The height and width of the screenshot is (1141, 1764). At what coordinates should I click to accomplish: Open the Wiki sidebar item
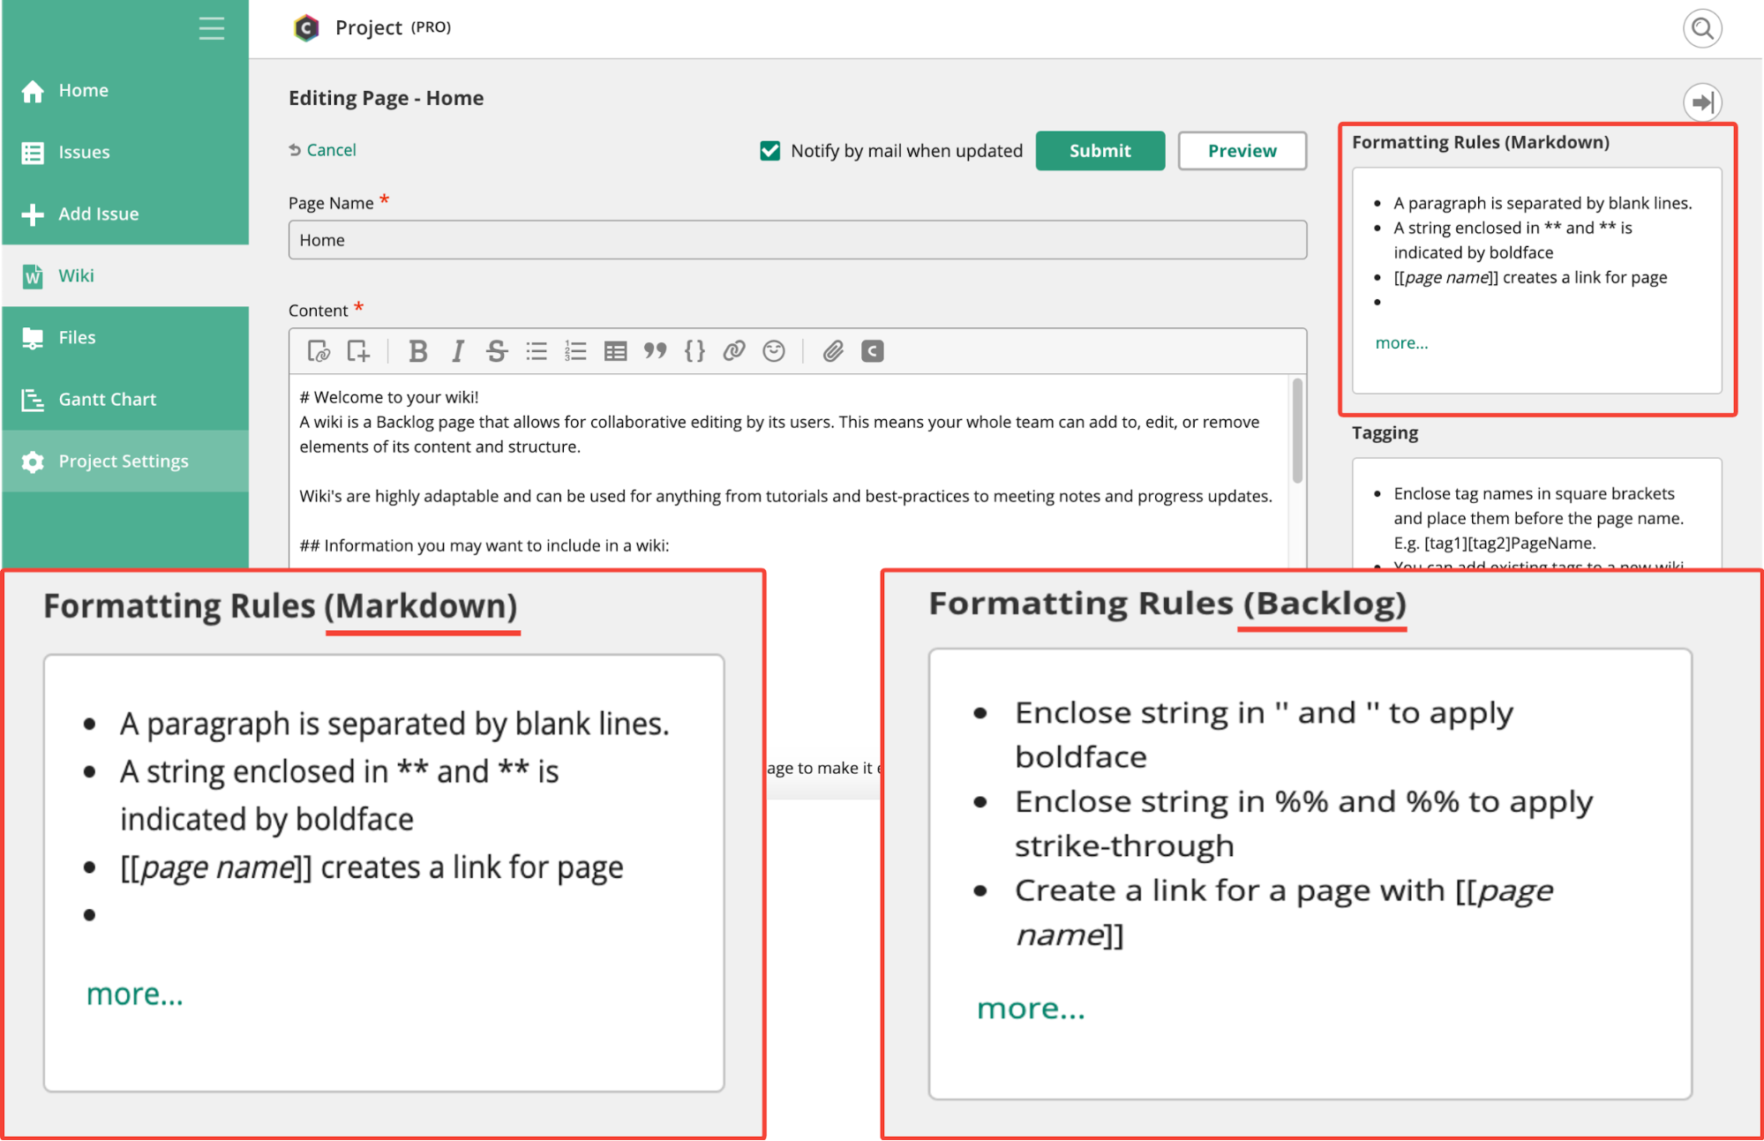pos(76,275)
